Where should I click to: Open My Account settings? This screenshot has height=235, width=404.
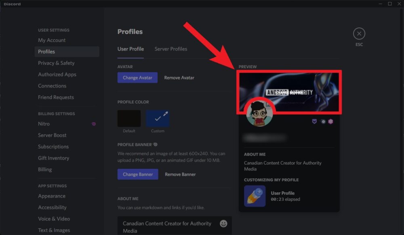pos(52,40)
